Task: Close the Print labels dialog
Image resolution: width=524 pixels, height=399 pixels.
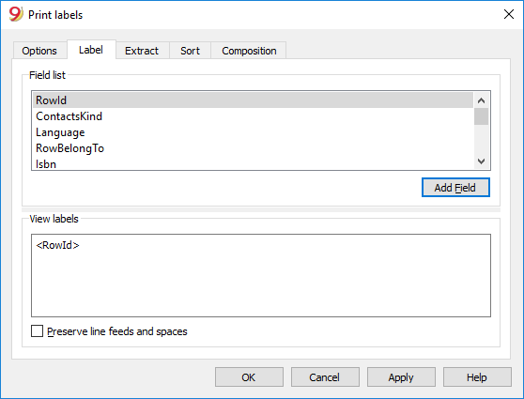Action: (509, 14)
